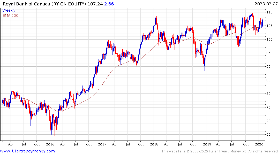Select the copyright notice text at the bottom
This screenshot has height=155, width=278.
pyautogui.click(x=220, y=151)
